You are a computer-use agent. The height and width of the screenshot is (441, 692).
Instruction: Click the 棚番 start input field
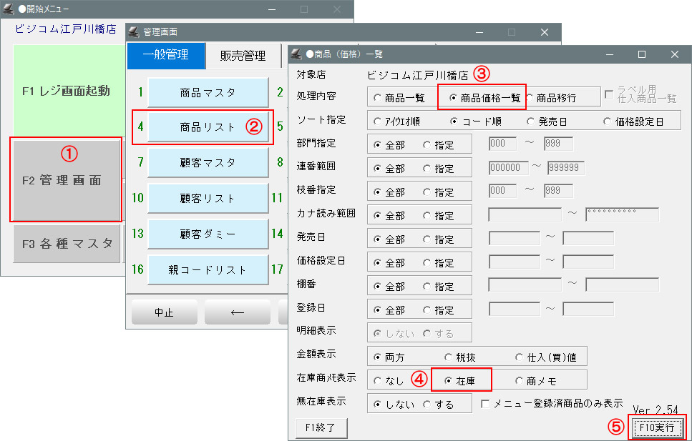coord(525,285)
